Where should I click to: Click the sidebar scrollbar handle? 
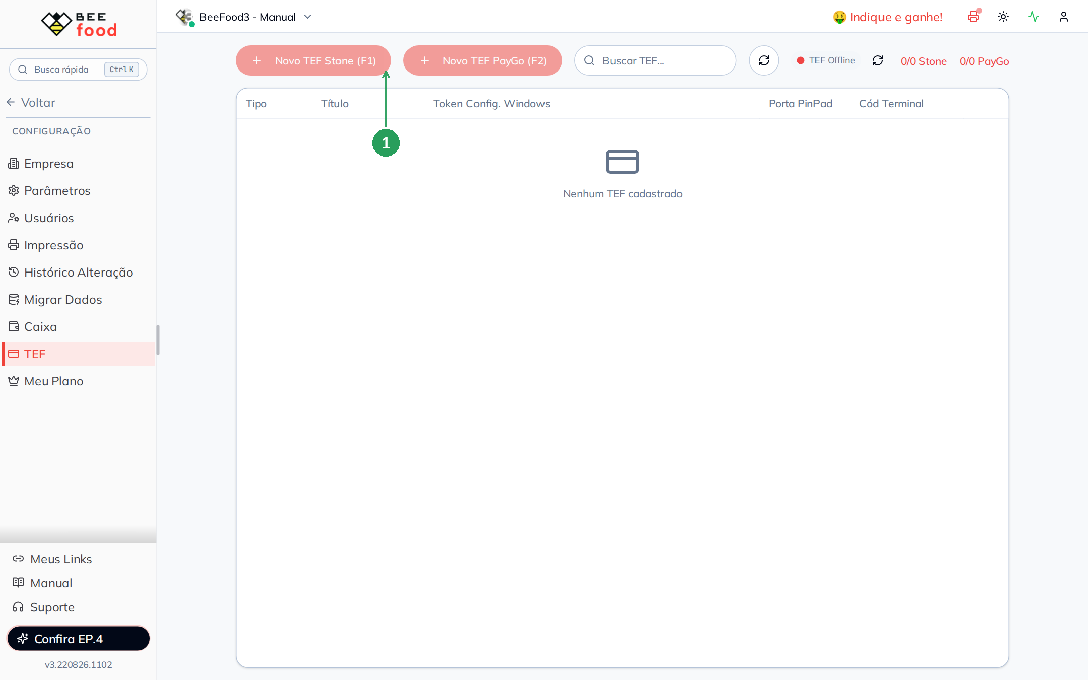coord(158,340)
